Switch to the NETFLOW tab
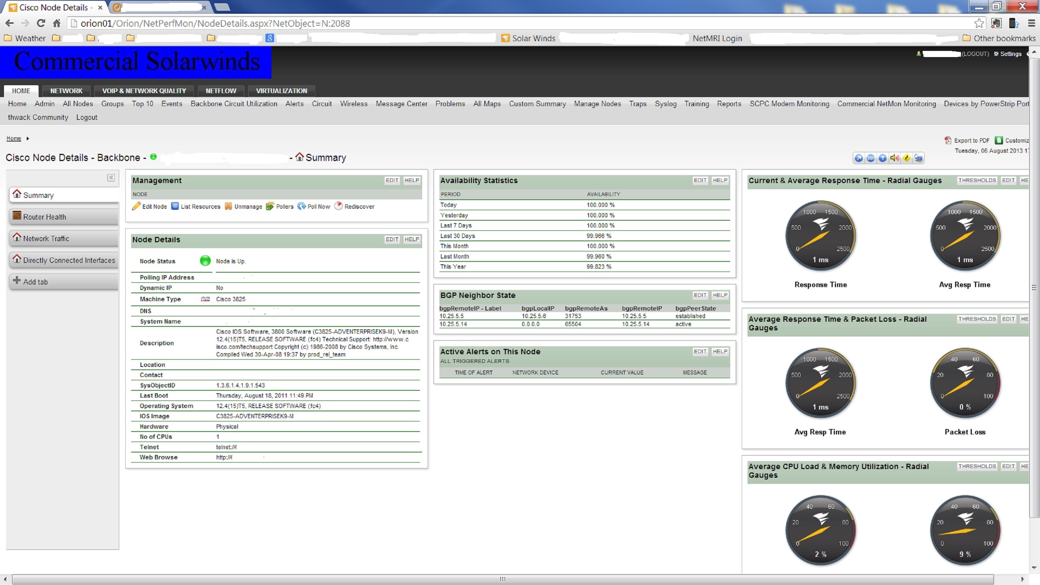Viewport: 1040px width, 585px height. (x=220, y=91)
